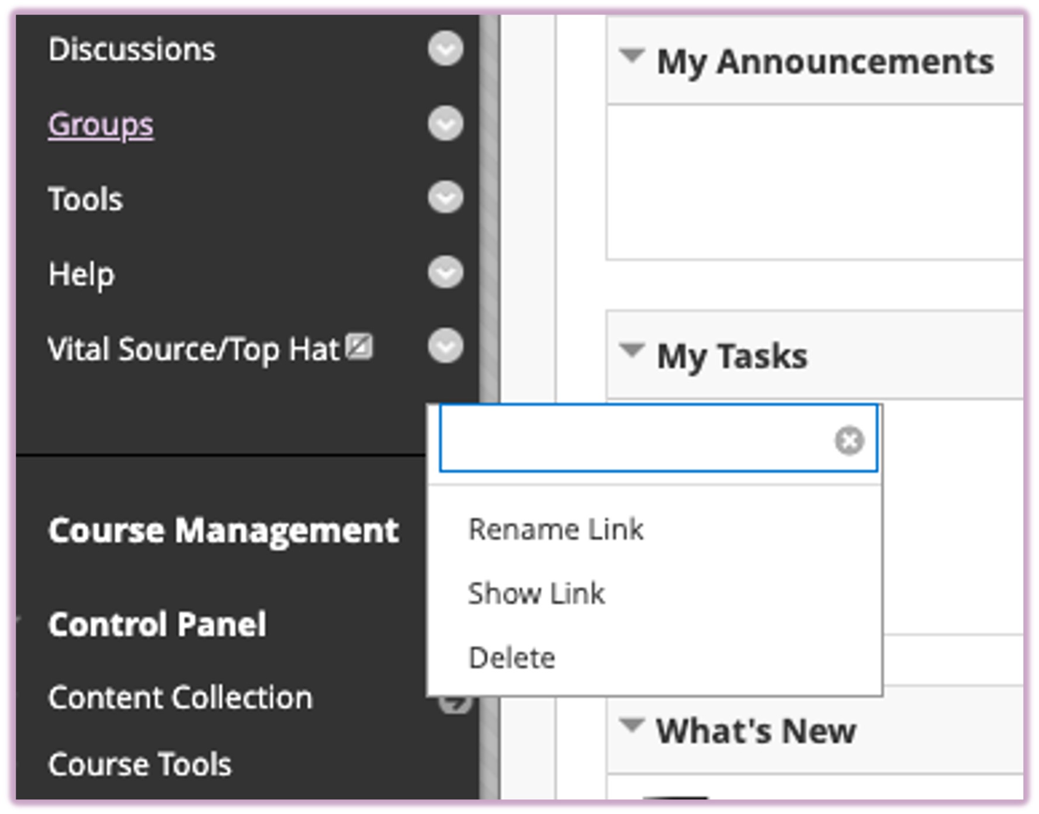
Task: Open the Course Tools section
Action: pos(139,764)
